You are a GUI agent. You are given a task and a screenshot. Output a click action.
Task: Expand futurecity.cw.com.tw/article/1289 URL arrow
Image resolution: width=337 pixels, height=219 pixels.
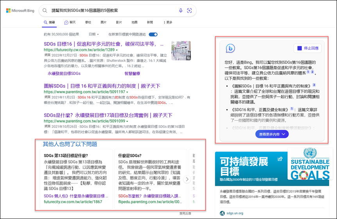tap(117, 50)
